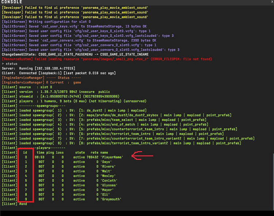Image resolution: width=274 pixels, height=216 pixels.
Task: Click bot name 'Dayo' in the list
Action: 106,162
